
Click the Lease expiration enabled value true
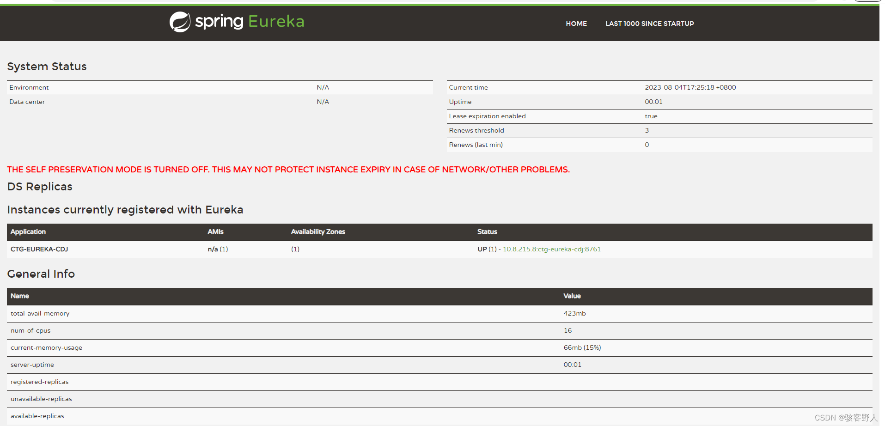pyautogui.click(x=651, y=116)
